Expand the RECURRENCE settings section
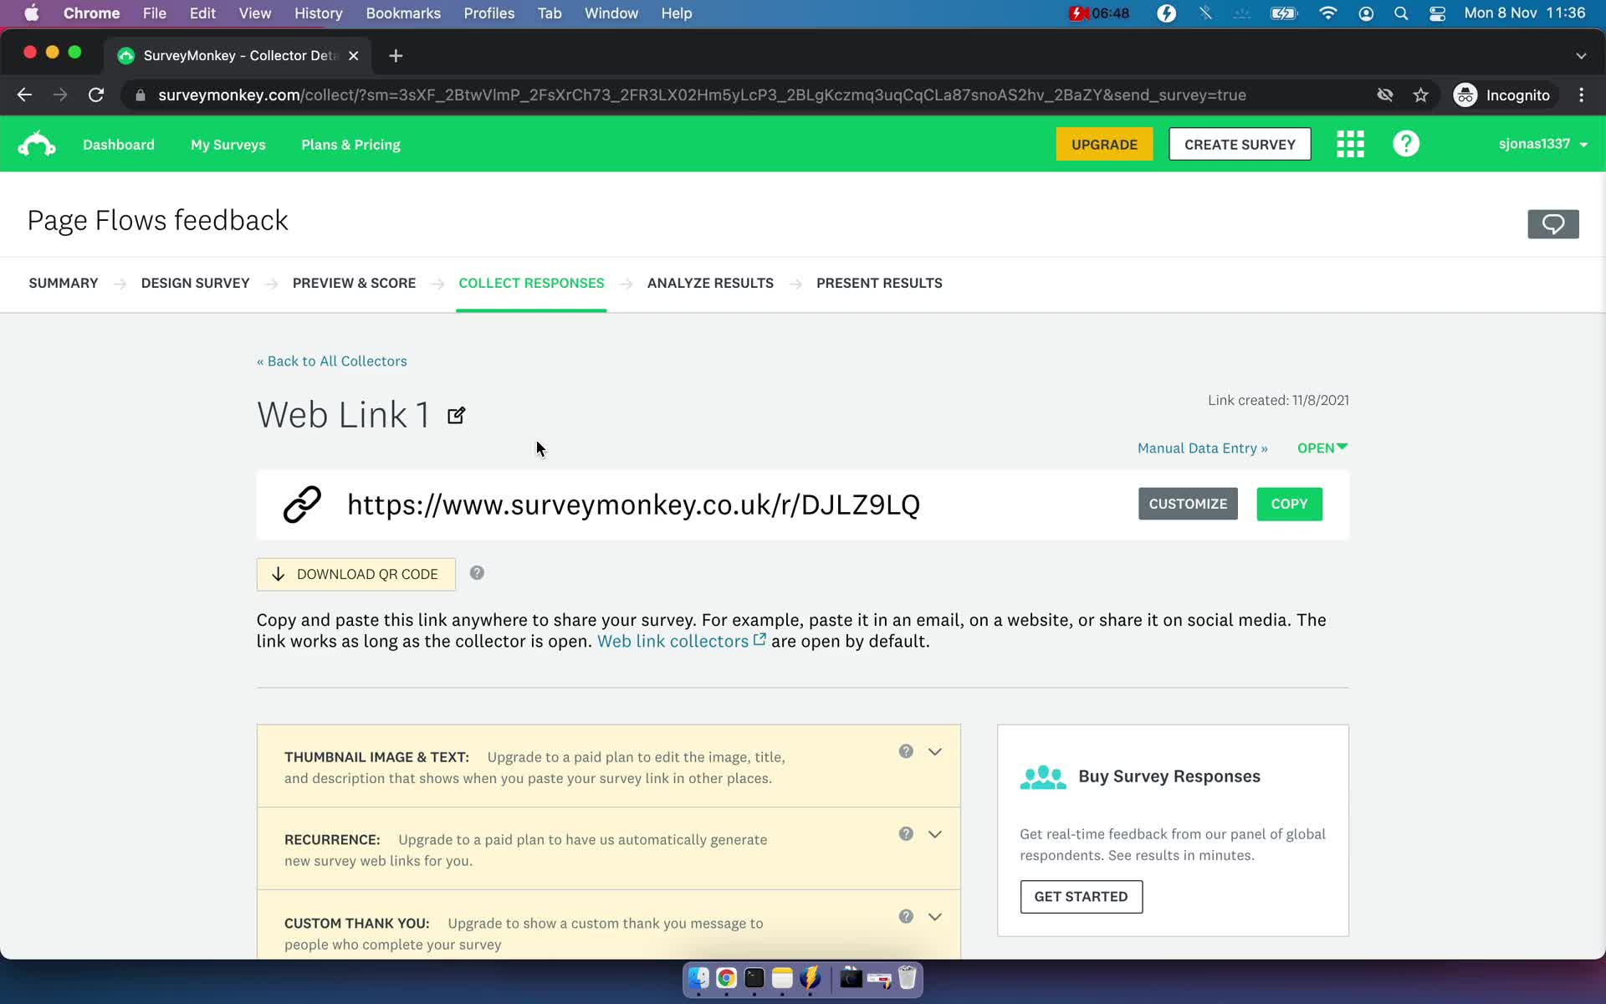Viewport: 1606px width, 1004px height. (x=935, y=834)
